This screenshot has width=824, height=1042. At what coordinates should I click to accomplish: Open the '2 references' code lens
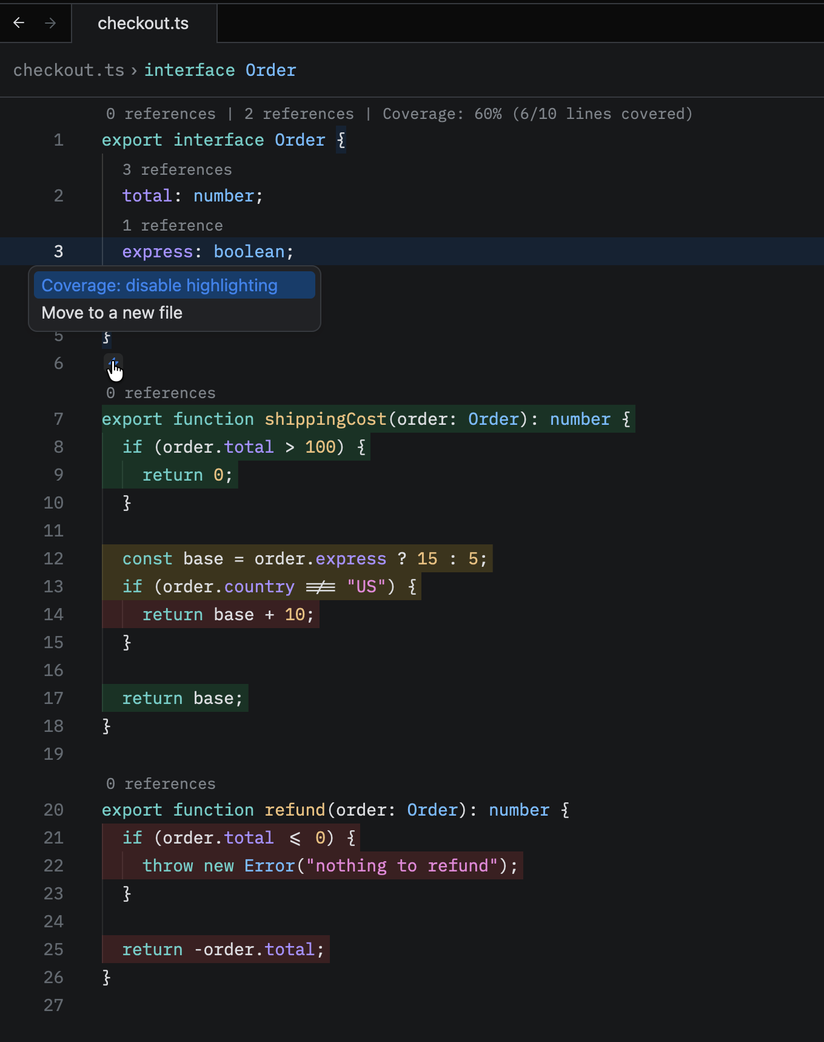[299, 114]
